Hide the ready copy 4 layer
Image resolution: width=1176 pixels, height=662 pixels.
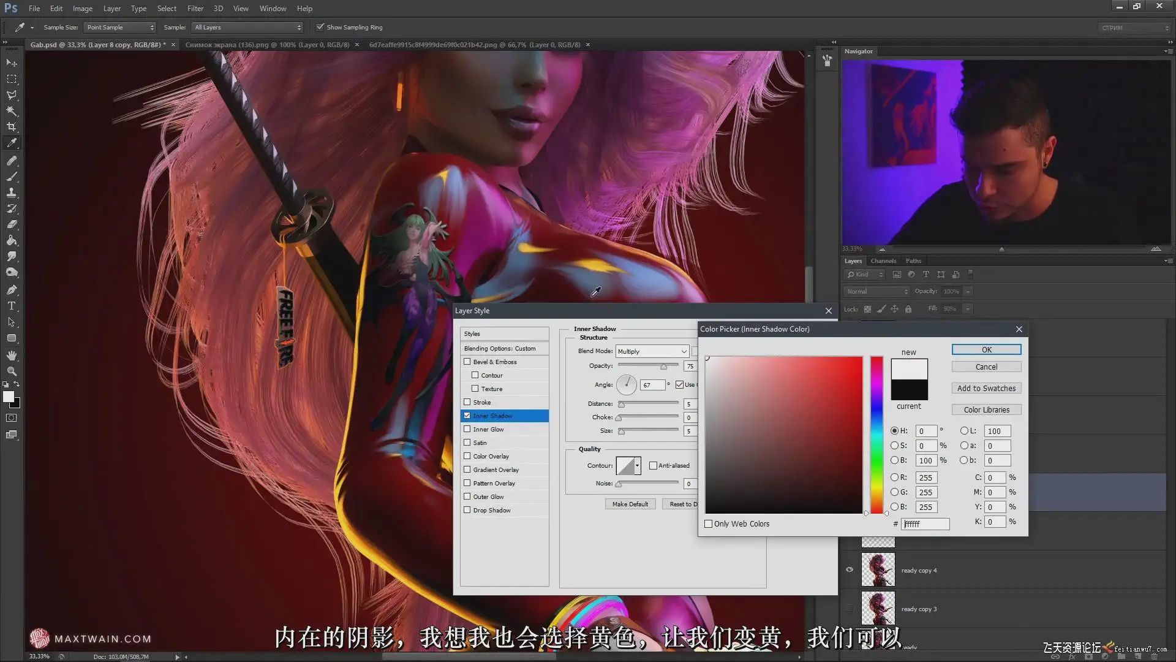tap(850, 570)
